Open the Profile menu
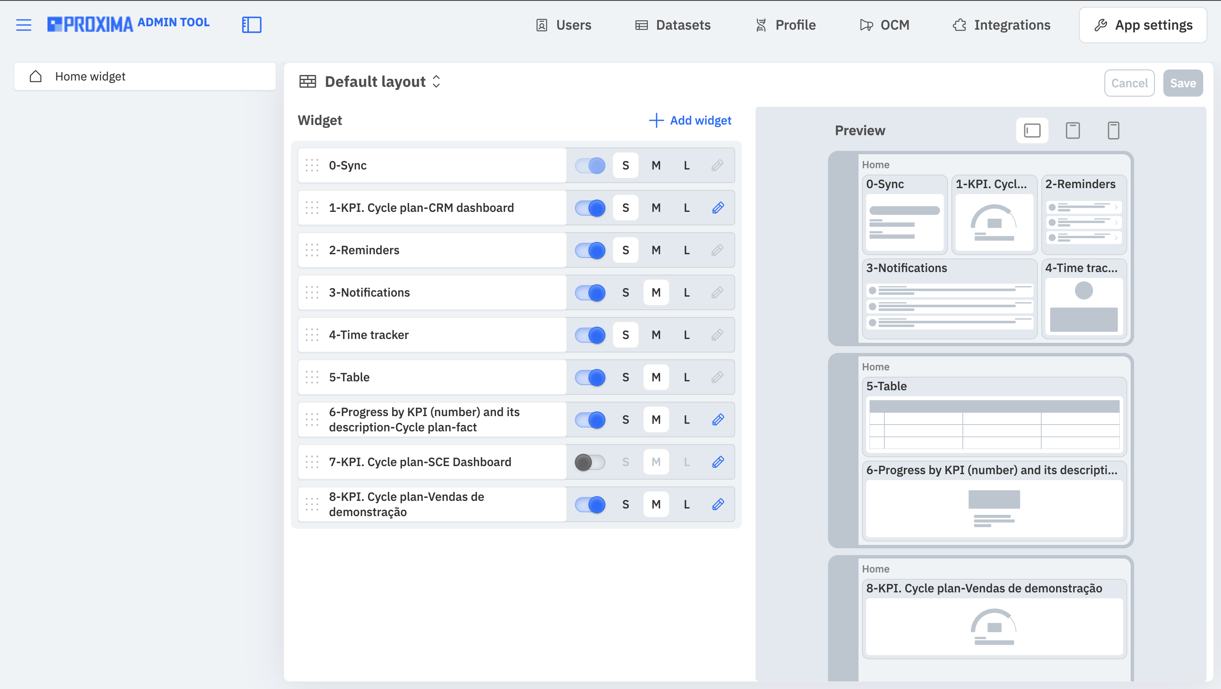Image resolution: width=1221 pixels, height=689 pixels. click(786, 25)
